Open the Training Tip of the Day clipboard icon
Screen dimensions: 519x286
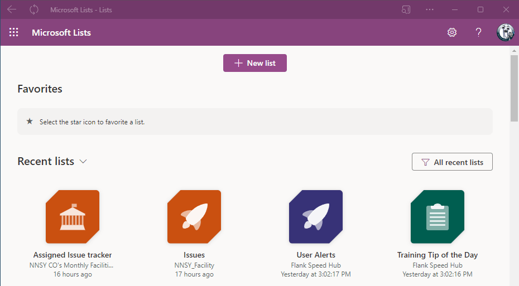click(438, 216)
